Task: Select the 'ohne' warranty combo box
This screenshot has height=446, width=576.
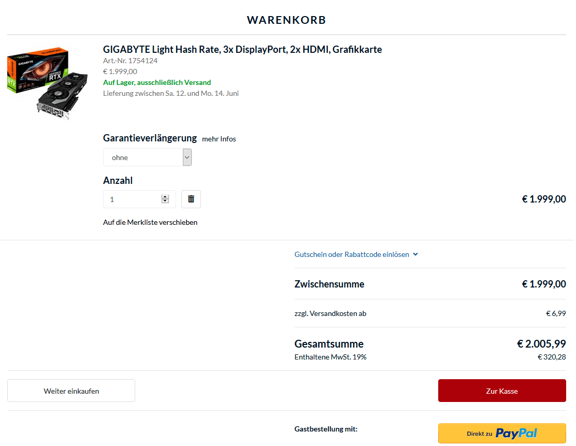Action: click(148, 157)
